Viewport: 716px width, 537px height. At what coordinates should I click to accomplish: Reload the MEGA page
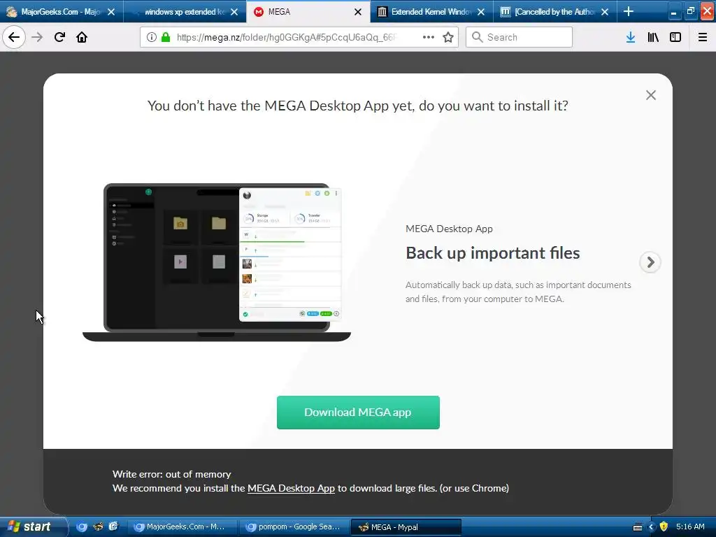[59, 37]
